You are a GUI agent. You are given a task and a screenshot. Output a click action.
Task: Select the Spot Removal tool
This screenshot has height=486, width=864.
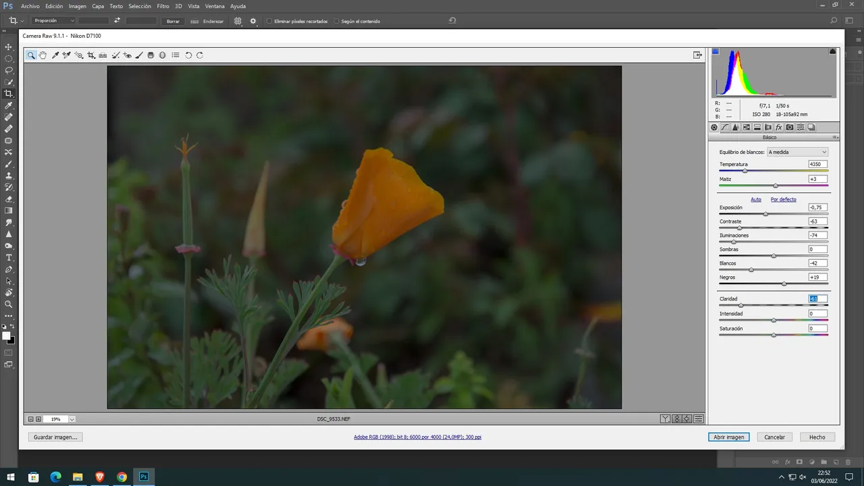pyautogui.click(x=115, y=55)
